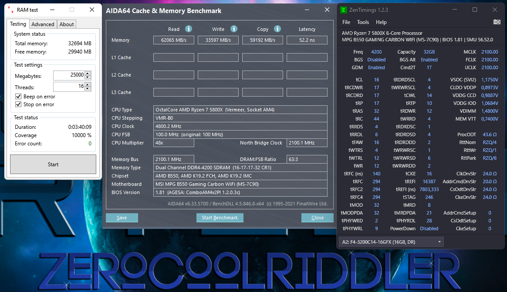Open the About tab in RAM test
This screenshot has height=292, width=507.
pos(67,24)
